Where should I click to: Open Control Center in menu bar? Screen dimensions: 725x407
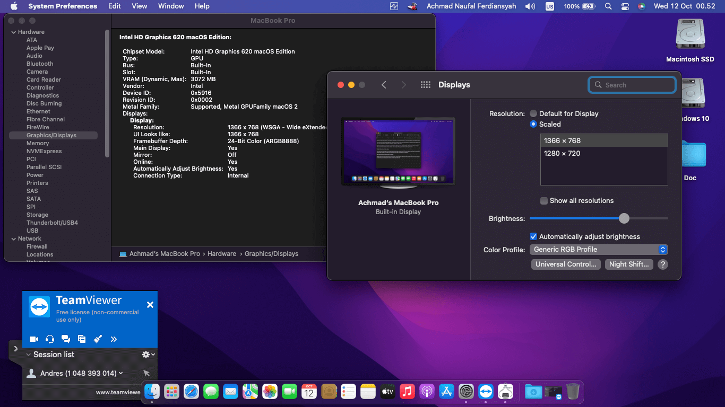[625, 6]
